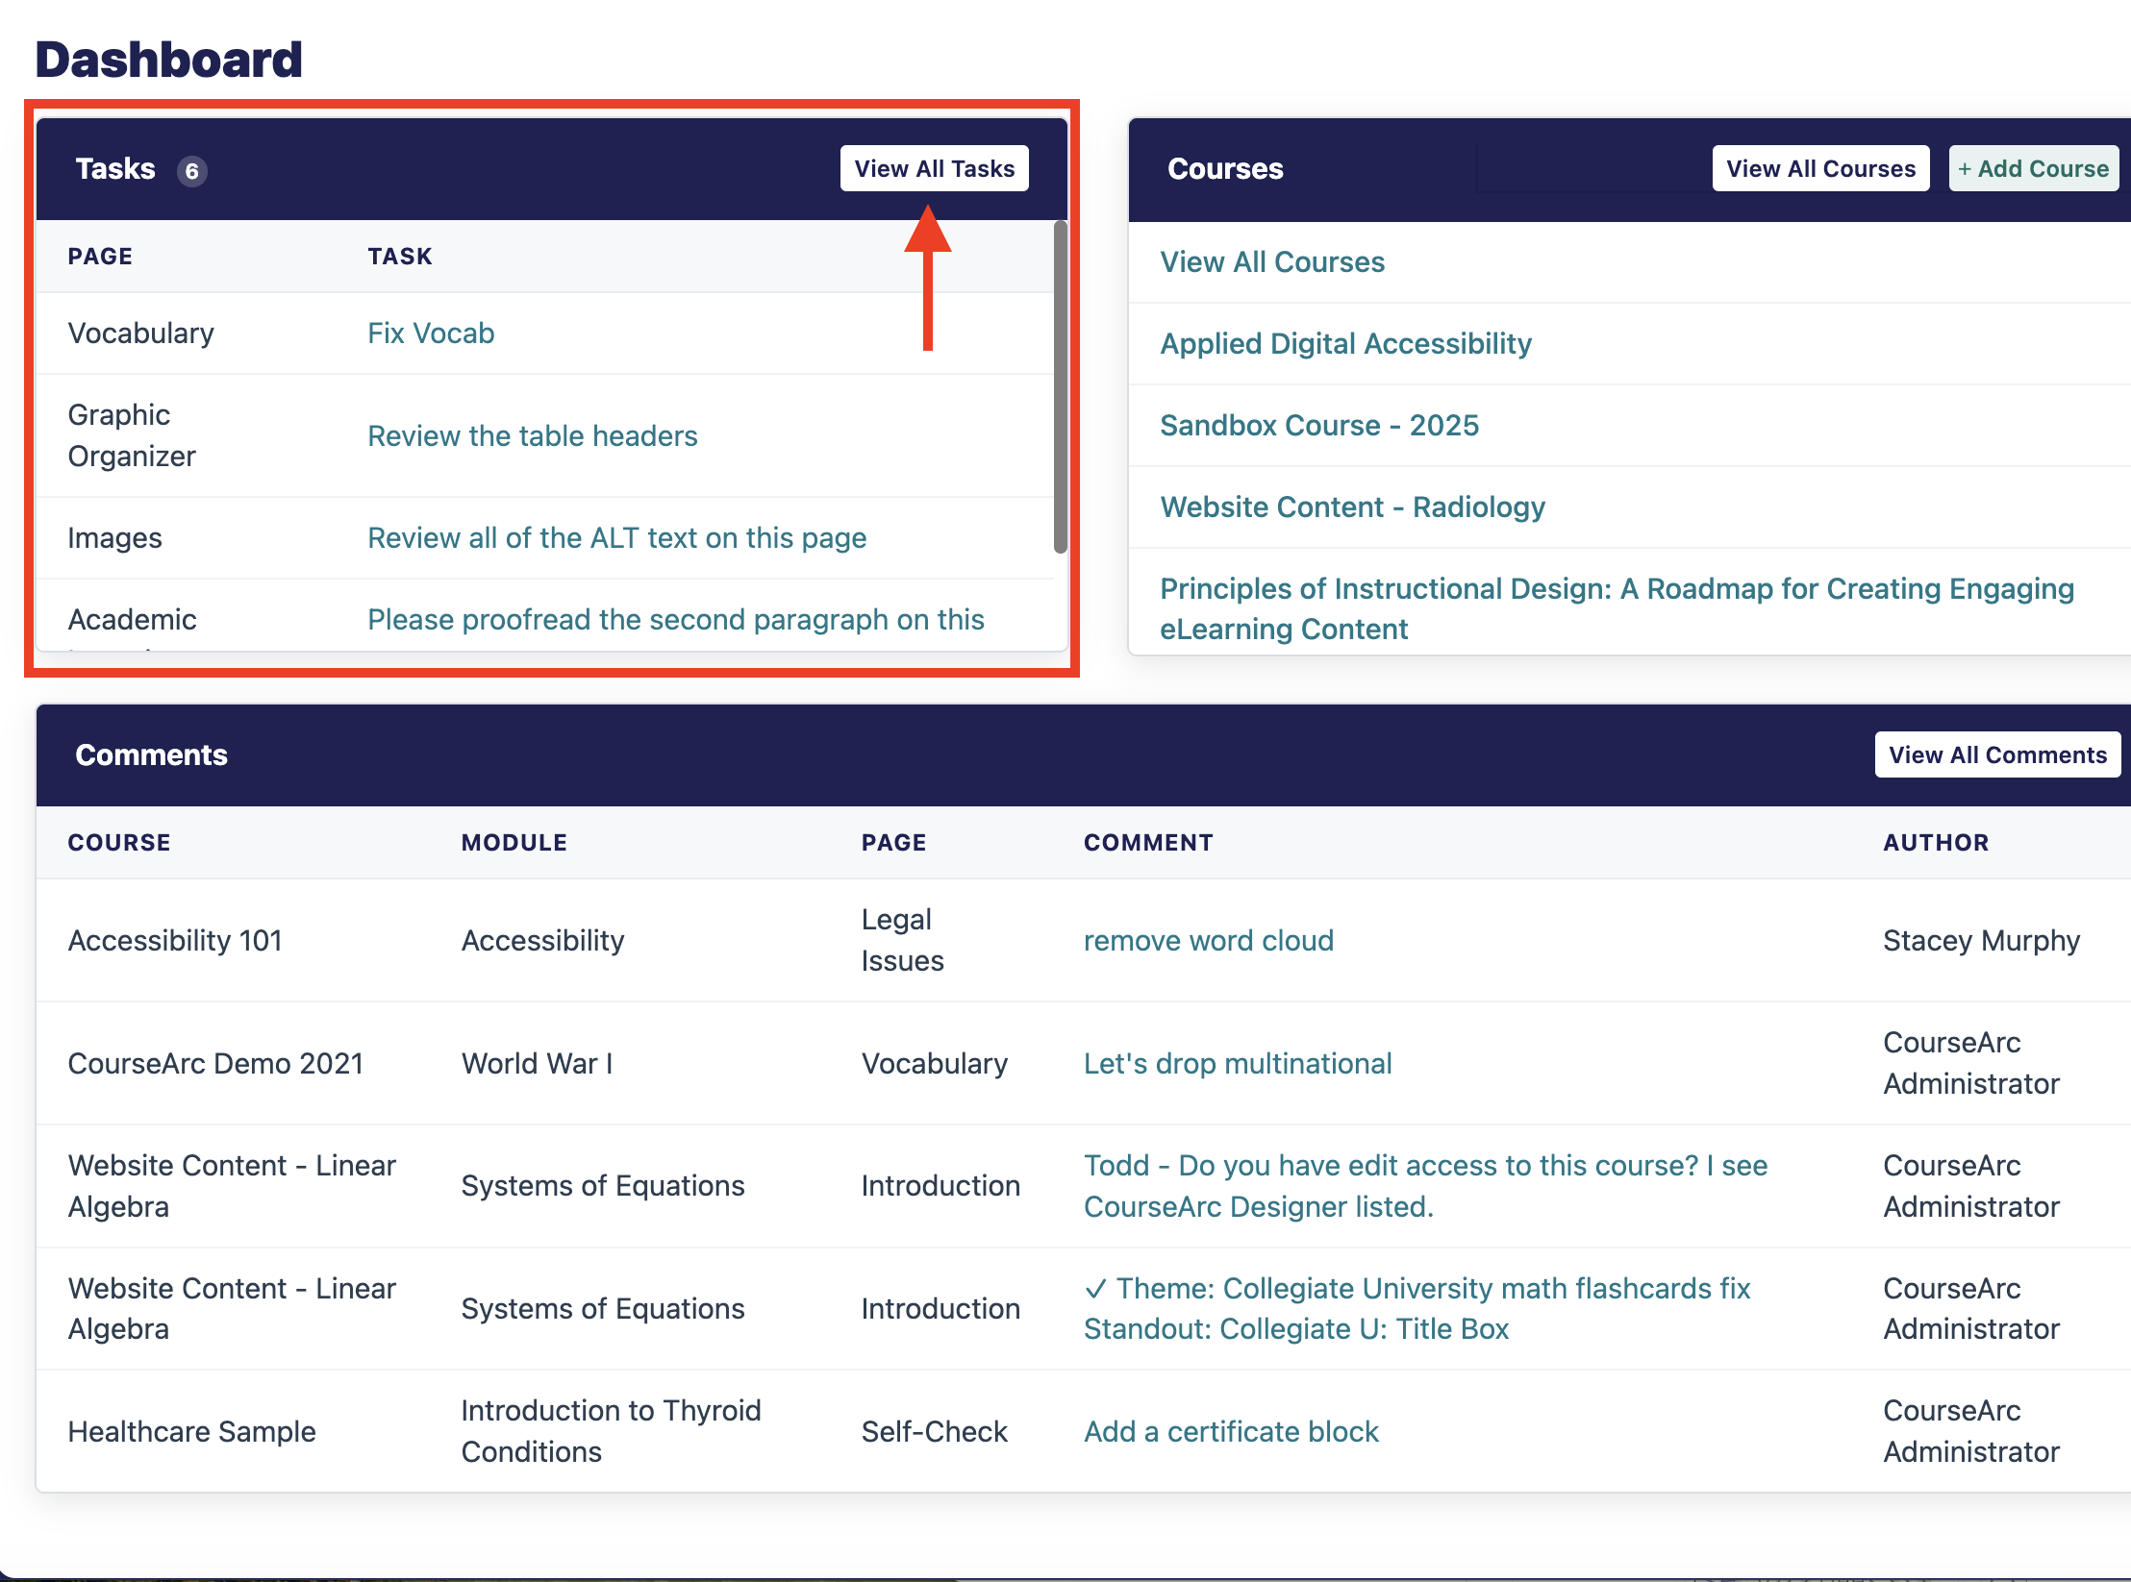This screenshot has width=2131, height=1582.
Task: Click the Vocabulary page cell in Tasks
Action: [x=140, y=333]
